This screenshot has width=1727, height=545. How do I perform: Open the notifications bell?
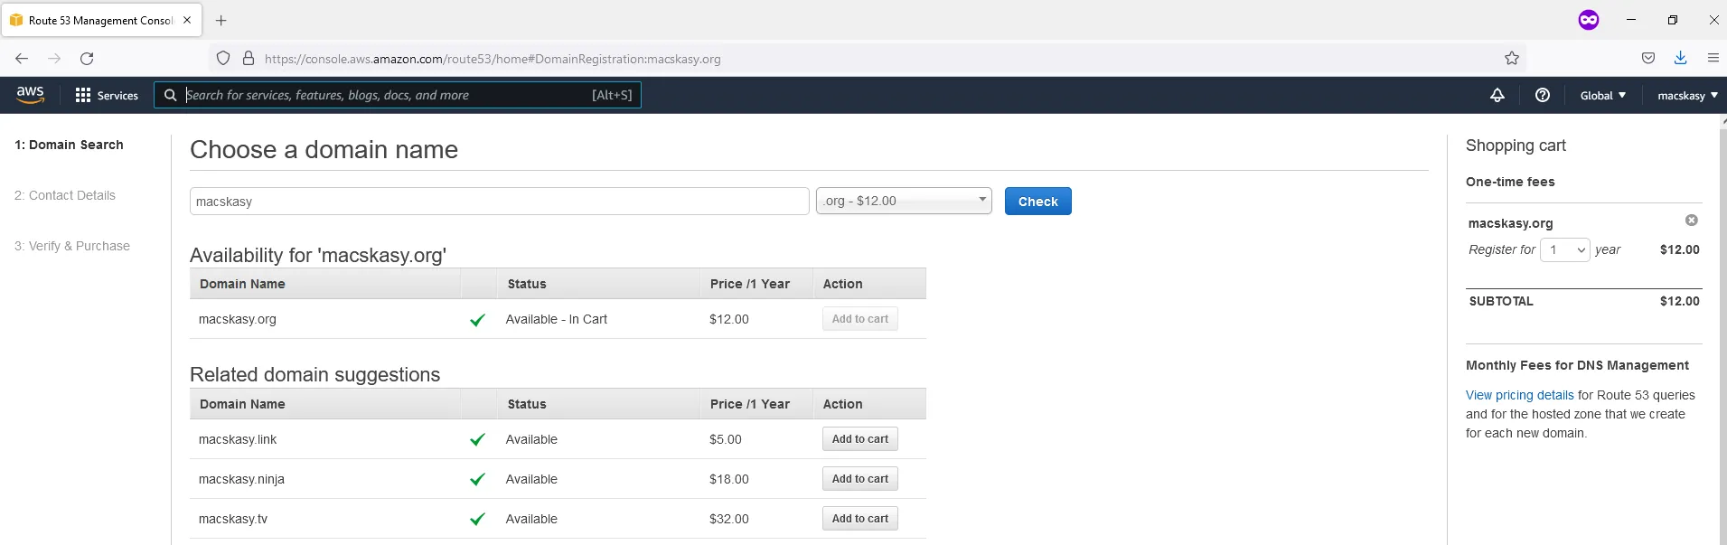tap(1497, 95)
